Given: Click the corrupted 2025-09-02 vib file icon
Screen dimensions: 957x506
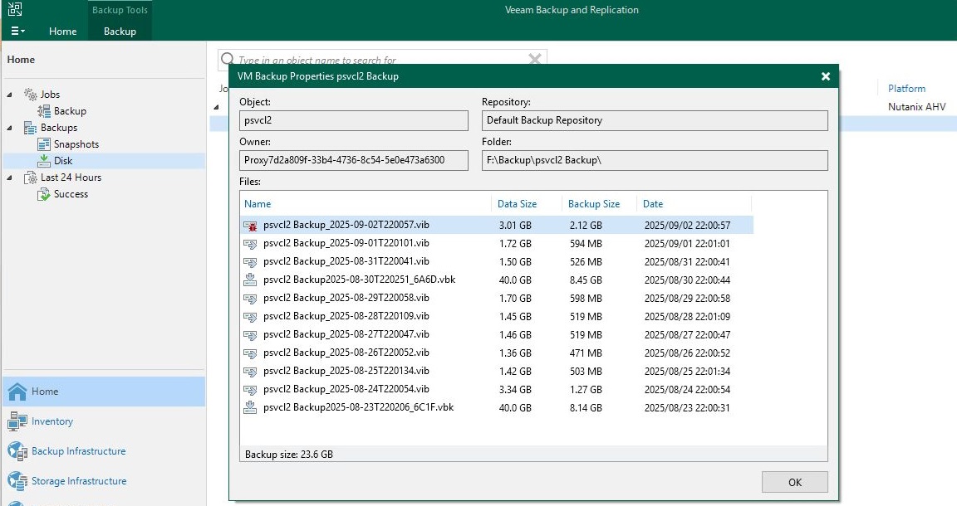Looking at the screenshot, I should pos(250,226).
